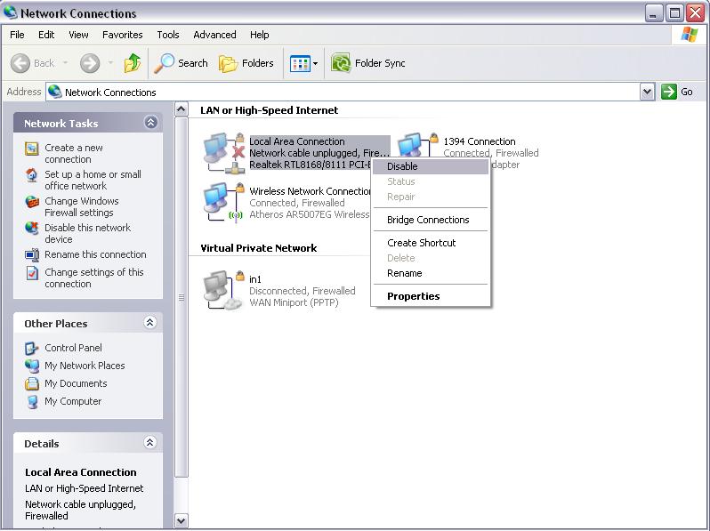Screen dimensions: 710x531
Task: Open the Advanced menu
Action: pos(214,35)
